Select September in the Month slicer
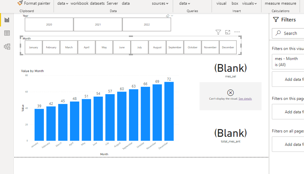The height and width of the screenshot is (174, 304). click(x=175, y=47)
